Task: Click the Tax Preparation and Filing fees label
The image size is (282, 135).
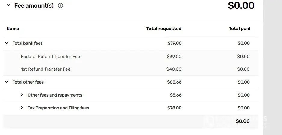Action: pyautogui.click(x=58, y=108)
